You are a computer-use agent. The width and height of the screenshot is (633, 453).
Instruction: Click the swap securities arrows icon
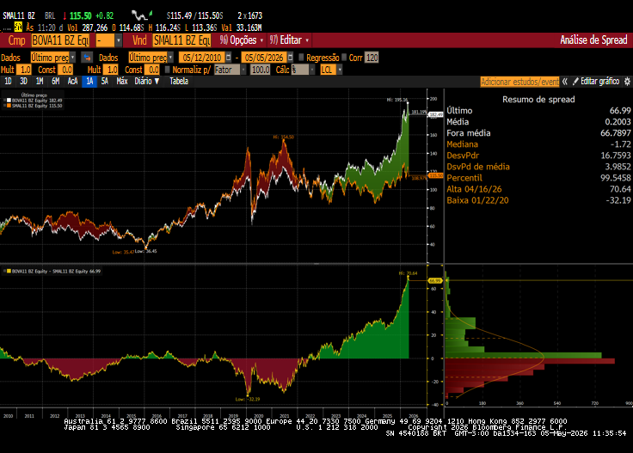(x=87, y=58)
